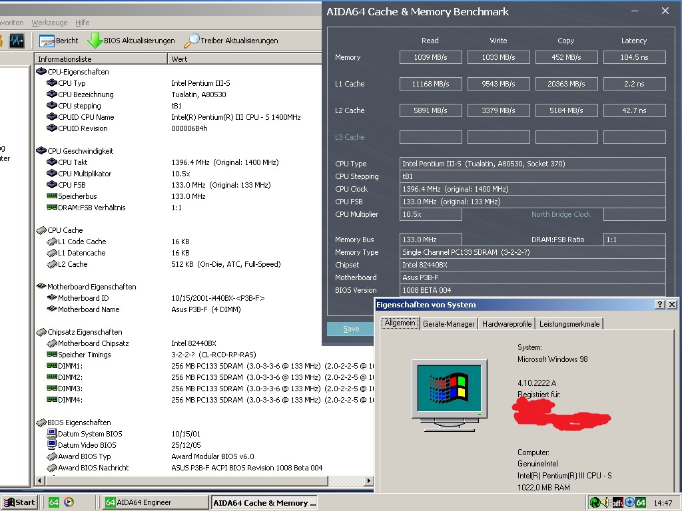Select the Chipsatz Eigenschaften group icon
Viewport: 682px width, 511px height.
click(x=41, y=331)
